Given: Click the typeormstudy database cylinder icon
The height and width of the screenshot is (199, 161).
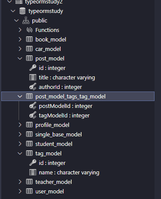Looking at the screenshot, I should 22,11.
